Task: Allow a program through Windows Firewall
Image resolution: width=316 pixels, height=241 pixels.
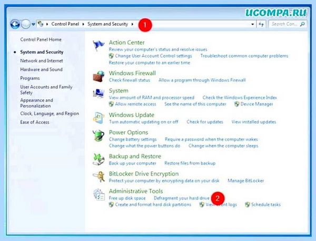Action: pyautogui.click(x=202, y=80)
